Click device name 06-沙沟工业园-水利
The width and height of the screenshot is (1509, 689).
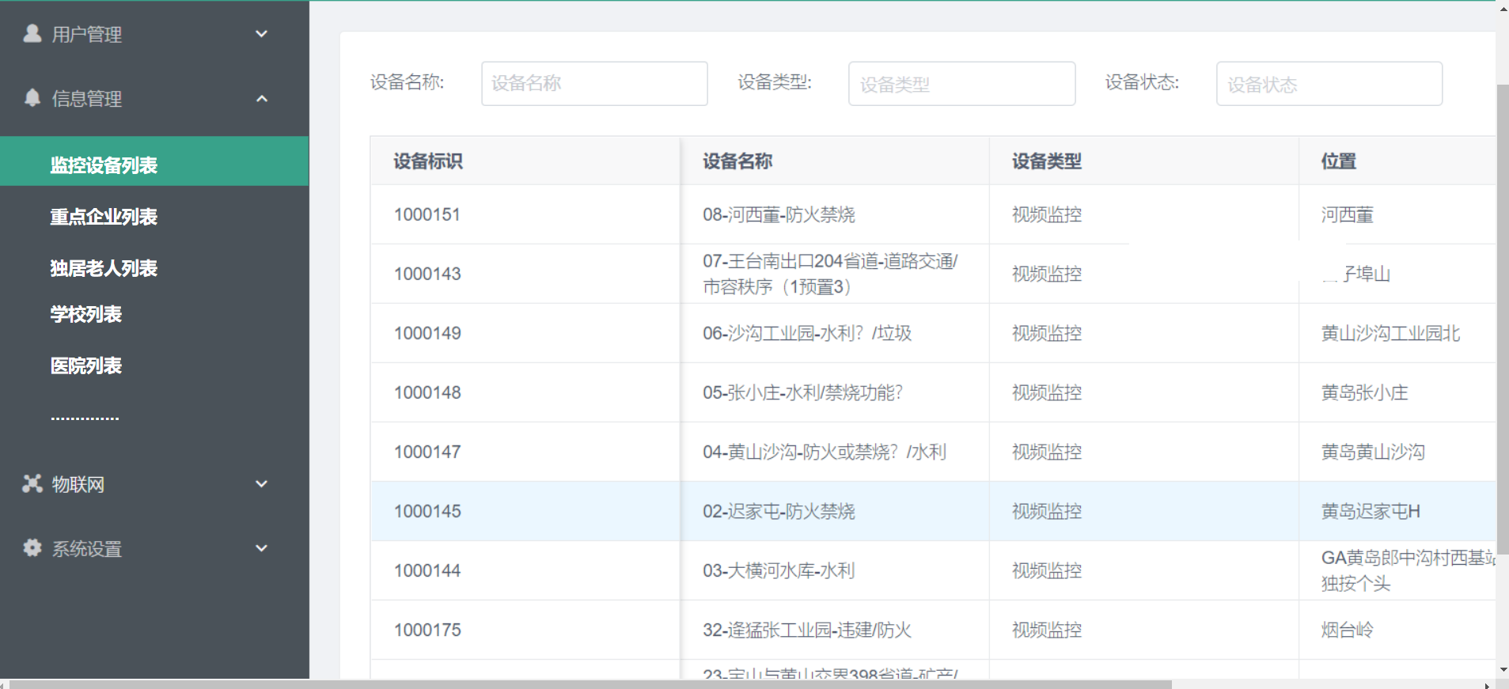coord(807,333)
